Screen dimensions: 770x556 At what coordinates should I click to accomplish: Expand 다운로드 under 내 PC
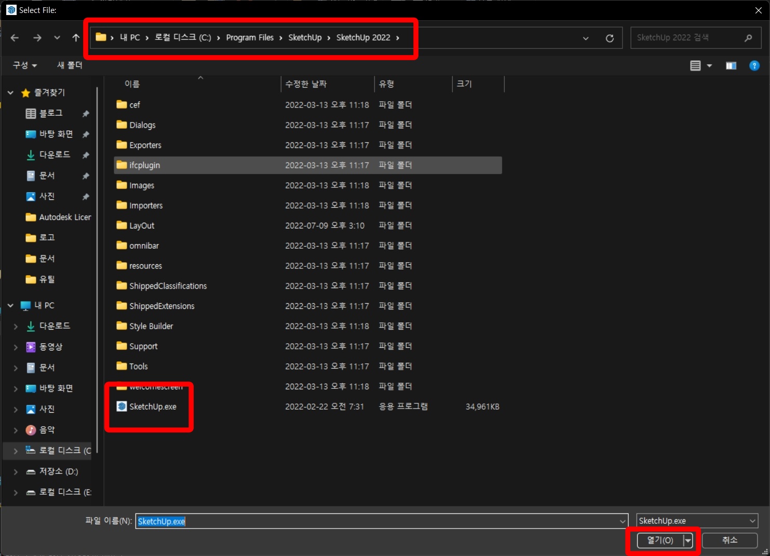coord(16,326)
